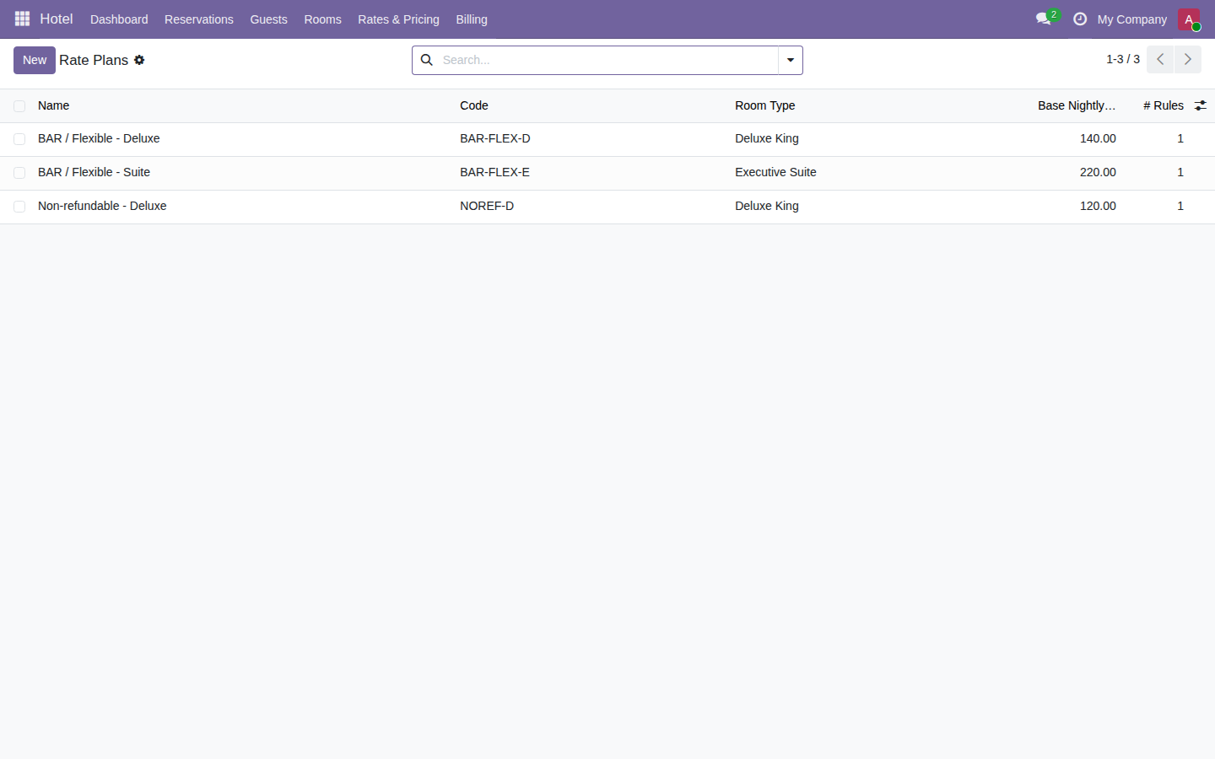Screen dimensions: 1215x759
Task: Toggle the select-all header checkbox
Action: click(x=19, y=106)
